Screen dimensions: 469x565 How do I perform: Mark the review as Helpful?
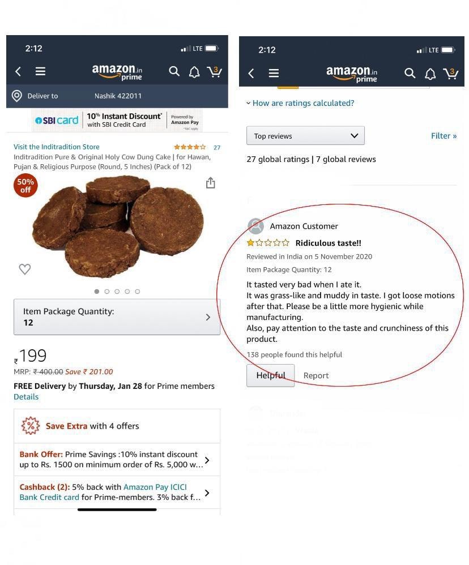270,375
